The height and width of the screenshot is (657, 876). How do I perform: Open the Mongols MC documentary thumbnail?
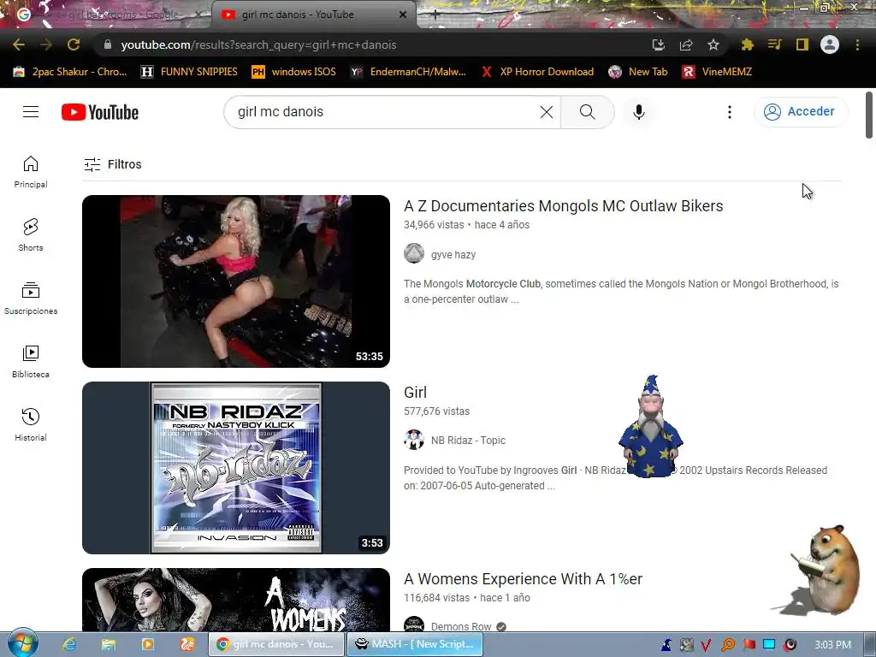tap(236, 281)
